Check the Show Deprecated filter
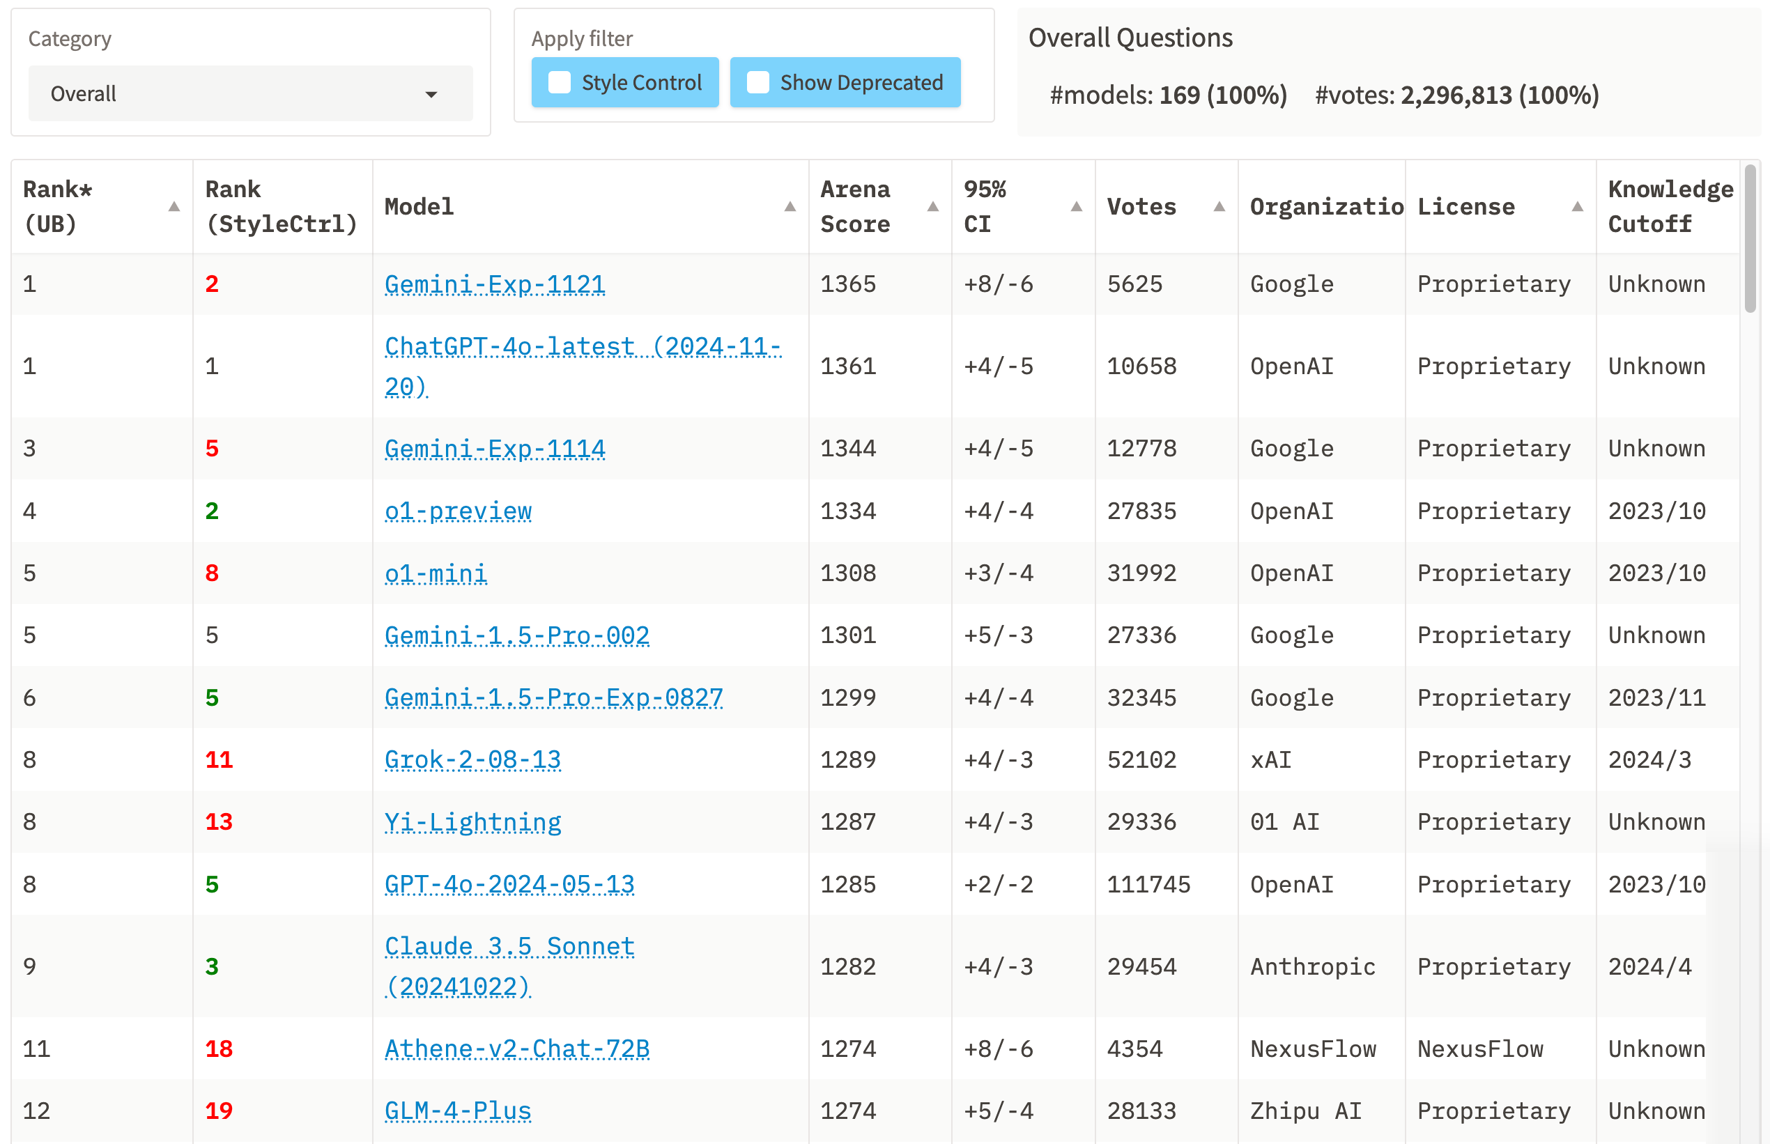 point(757,82)
